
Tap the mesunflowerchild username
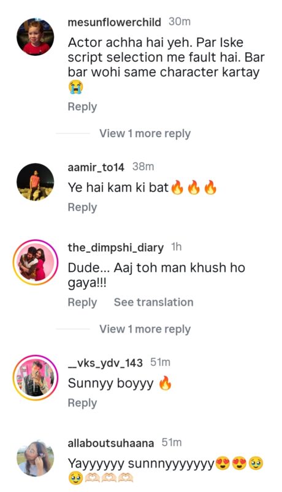click(115, 22)
